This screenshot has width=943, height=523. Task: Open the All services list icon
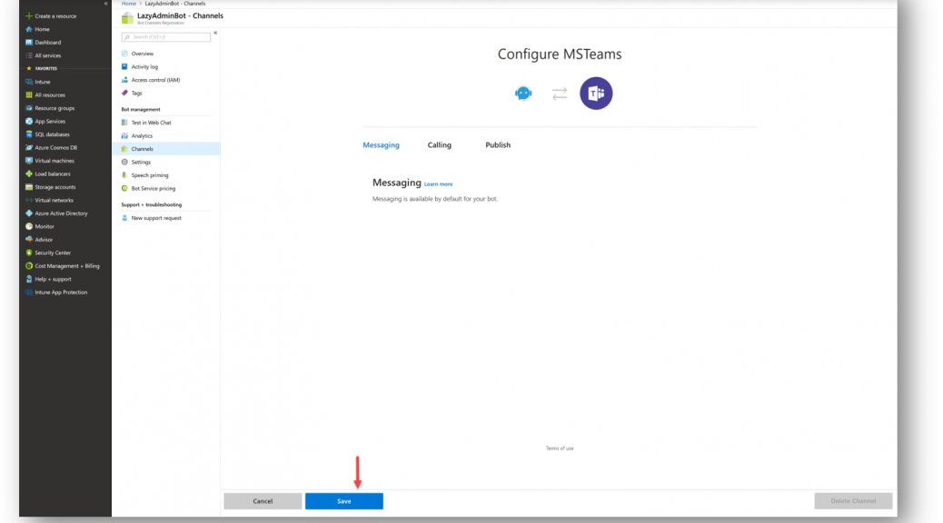(29, 56)
